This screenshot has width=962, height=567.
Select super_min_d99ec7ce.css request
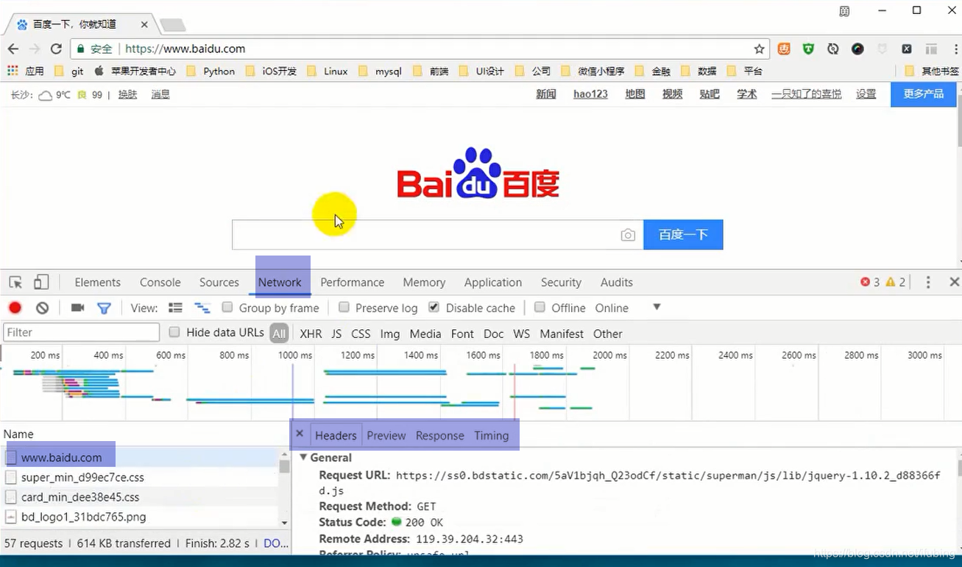[x=140, y=477]
